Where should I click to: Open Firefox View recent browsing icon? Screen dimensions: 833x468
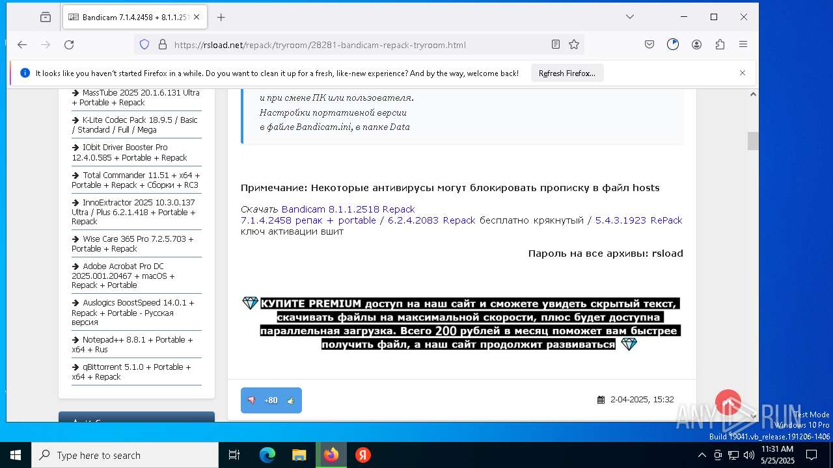point(45,18)
